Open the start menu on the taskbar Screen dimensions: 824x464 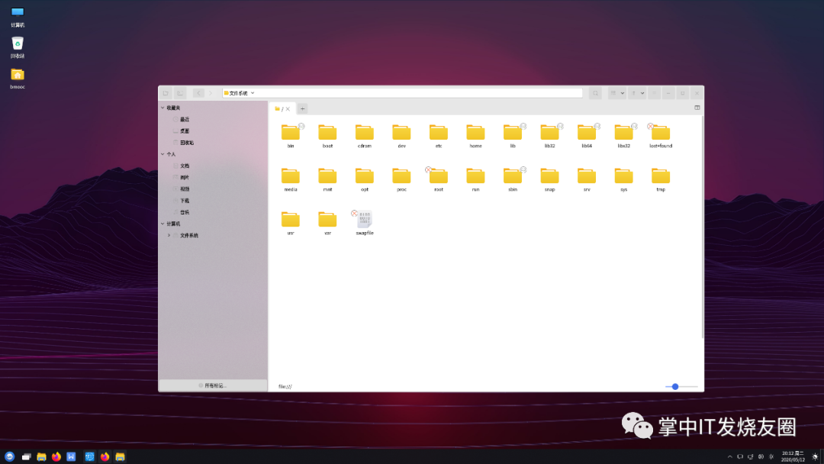9,456
